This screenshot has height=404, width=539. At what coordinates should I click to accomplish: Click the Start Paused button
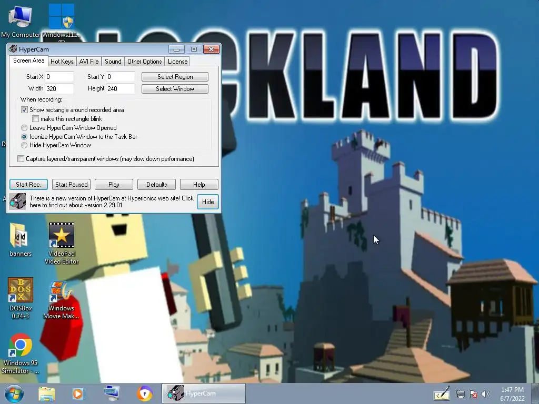coord(72,185)
